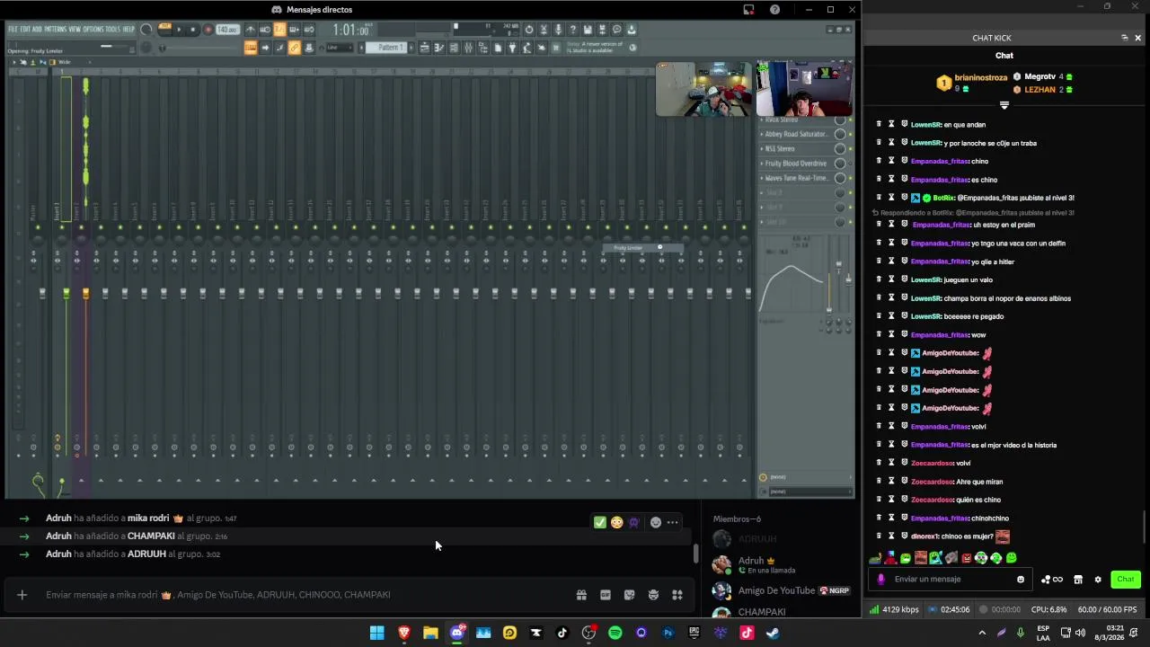Expand the Abbey Road Saturator slot arrow
The width and height of the screenshot is (1150, 647).
click(761, 134)
